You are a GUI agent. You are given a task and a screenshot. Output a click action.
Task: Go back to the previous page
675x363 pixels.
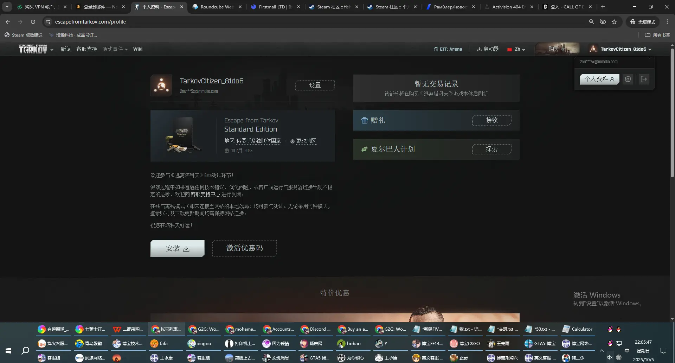click(8, 22)
